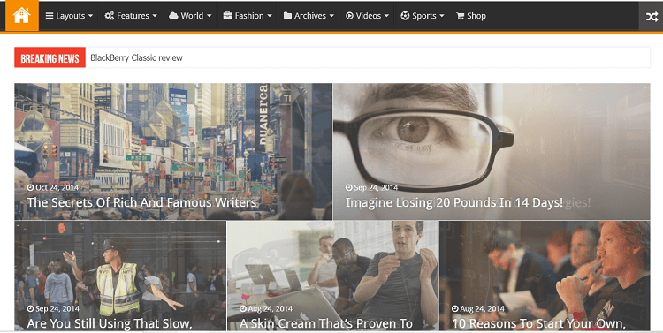Click the cloud icon beside World
This screenshot has height=333, width=663.
tap(173, 16)
